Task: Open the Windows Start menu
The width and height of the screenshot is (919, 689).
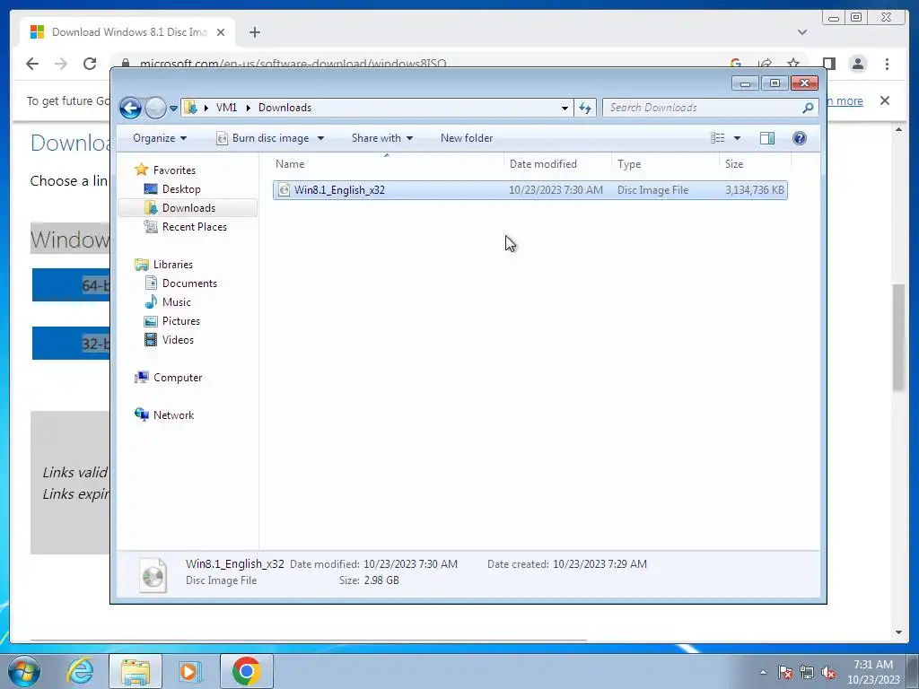Action: tap(23, 671)
